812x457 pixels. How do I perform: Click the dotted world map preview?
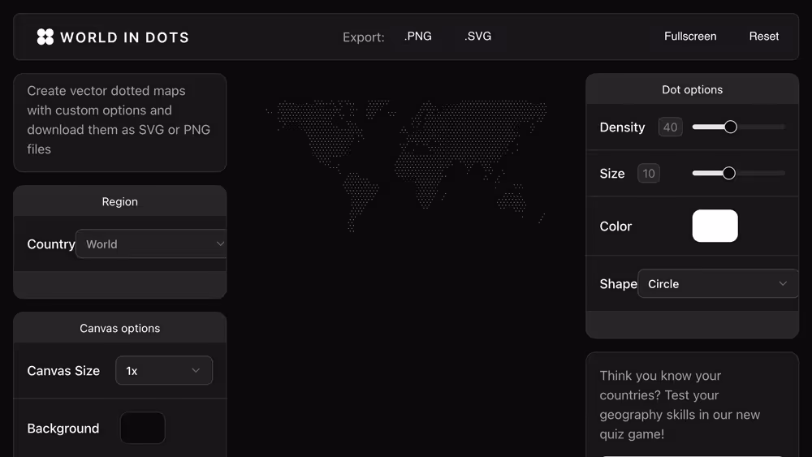[406, 162]
